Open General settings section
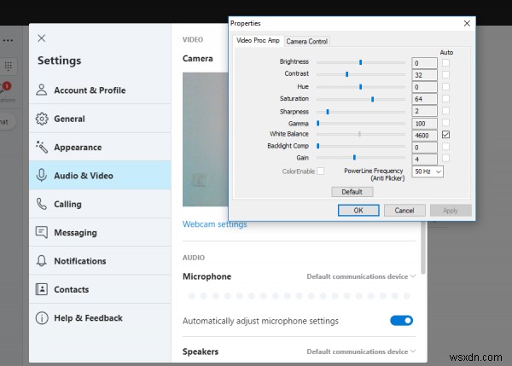 click(100, 119)
